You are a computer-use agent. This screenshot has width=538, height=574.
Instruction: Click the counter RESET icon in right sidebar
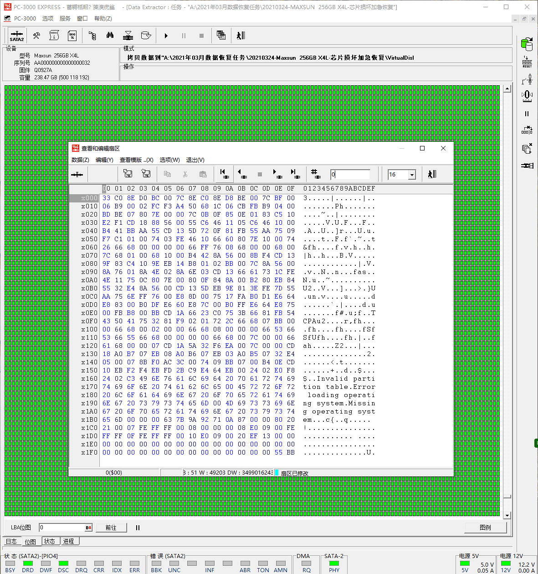pos(527,62)
